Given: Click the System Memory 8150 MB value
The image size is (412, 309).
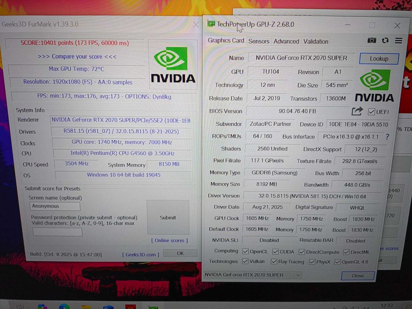Looking at the screenshot, I should 169,164.
